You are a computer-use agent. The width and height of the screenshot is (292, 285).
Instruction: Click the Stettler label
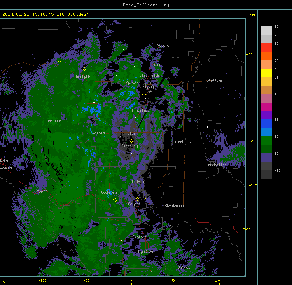click(x=214, y=80)
